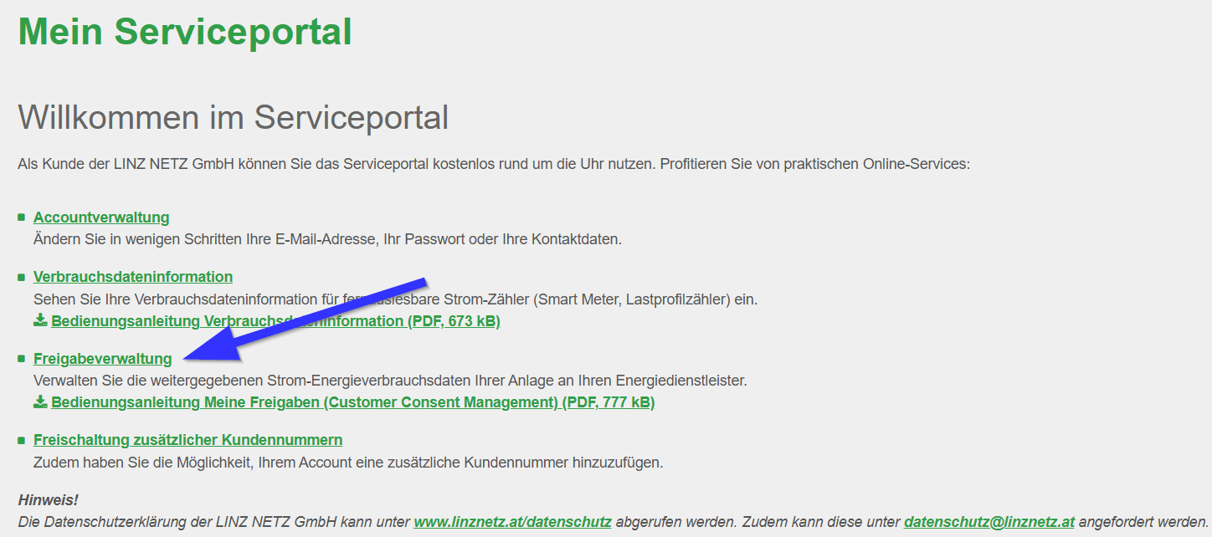The width and height of the screenshot is (1212, 537).
Task: Click the Willkommen im Serviceportal heading
Action: pyautogui.click(x=233, y=118)
